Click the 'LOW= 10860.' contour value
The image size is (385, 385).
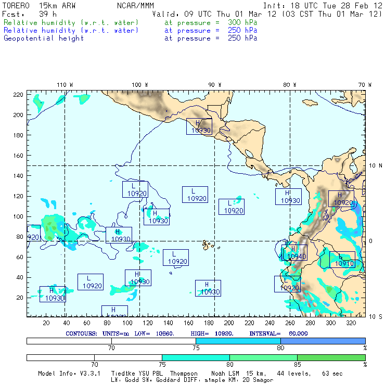tap(154, 333)
